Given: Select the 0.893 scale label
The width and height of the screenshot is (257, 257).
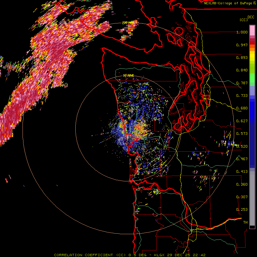Looking at the screenshot, I should [x=242, y=57].
